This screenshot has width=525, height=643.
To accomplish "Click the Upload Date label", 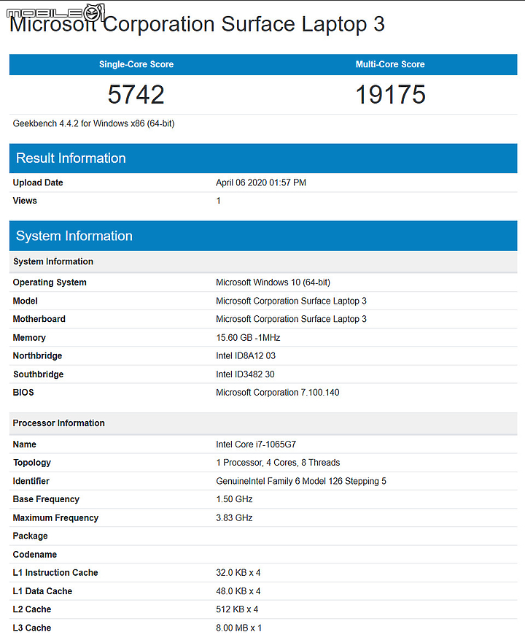I will click(38, 182).
